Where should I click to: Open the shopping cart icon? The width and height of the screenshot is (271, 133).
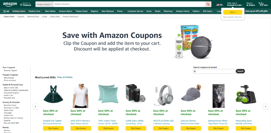[x=263, y=4]
